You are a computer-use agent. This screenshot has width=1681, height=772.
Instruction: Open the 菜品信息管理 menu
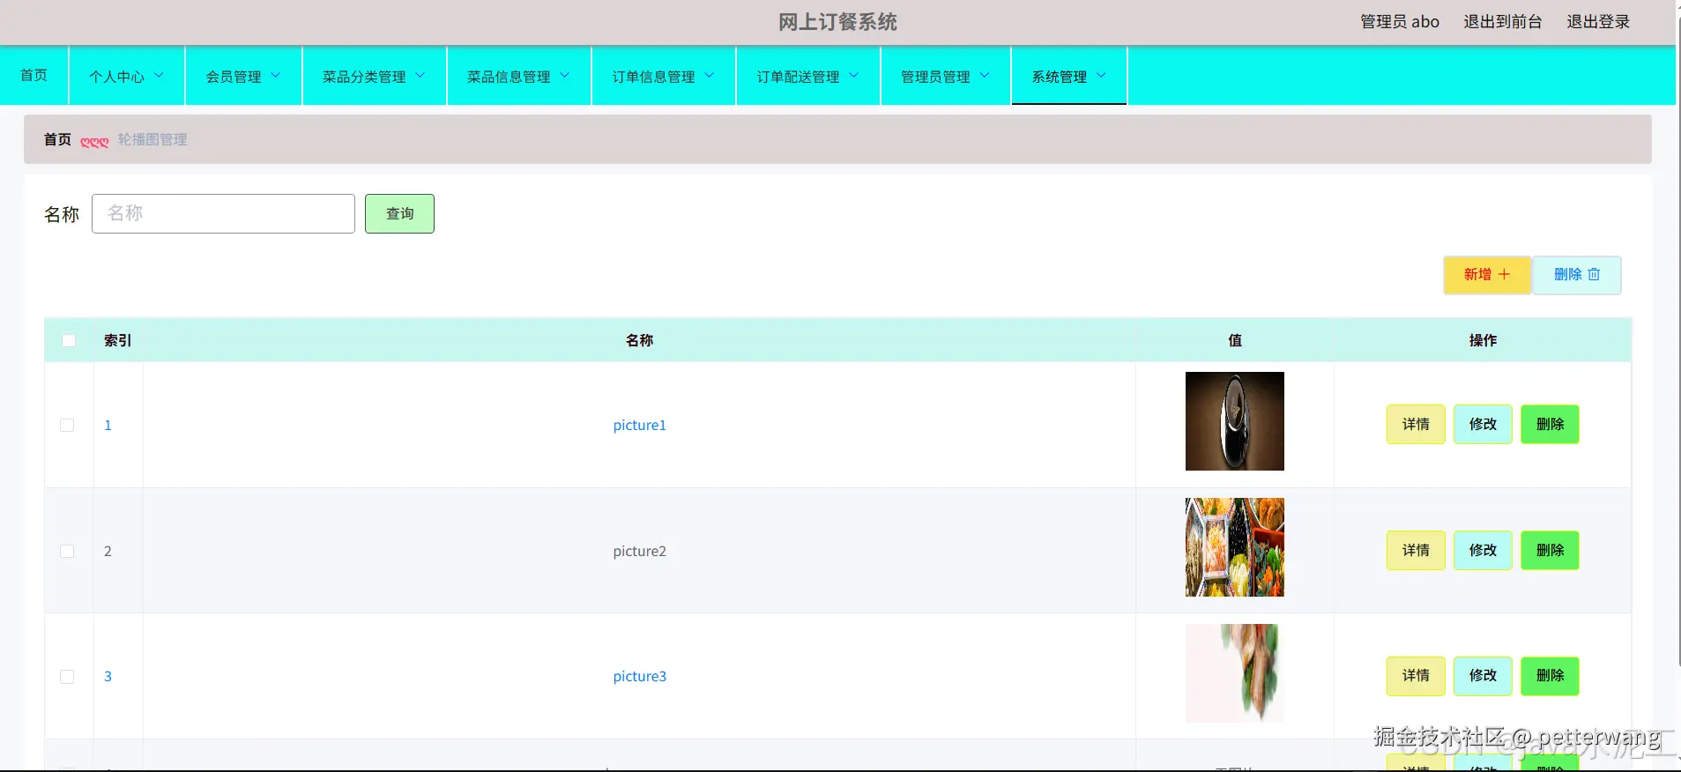pos(519,76)
